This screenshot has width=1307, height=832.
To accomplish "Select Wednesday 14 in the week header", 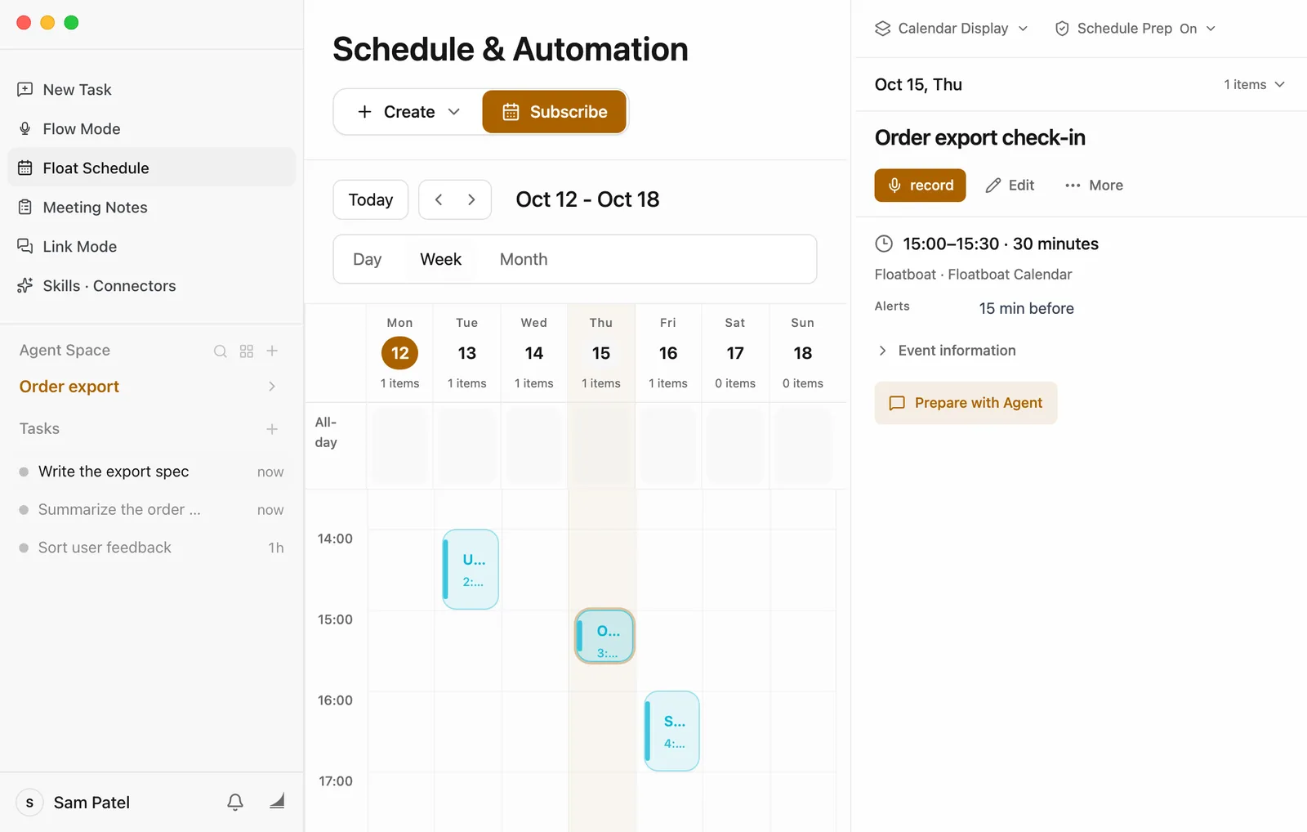I will (534, 354).
